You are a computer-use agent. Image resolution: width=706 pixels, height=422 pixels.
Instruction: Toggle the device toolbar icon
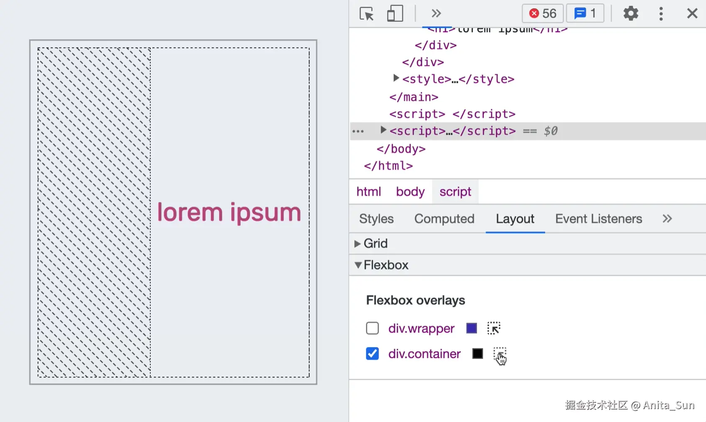(x=395, y=14)
